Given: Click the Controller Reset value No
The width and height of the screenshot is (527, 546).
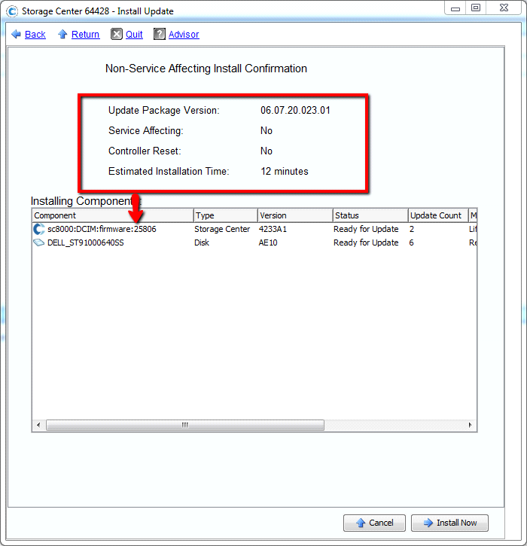Looking at the screenshot, I should pyautogui.click(x=267, y=151).
